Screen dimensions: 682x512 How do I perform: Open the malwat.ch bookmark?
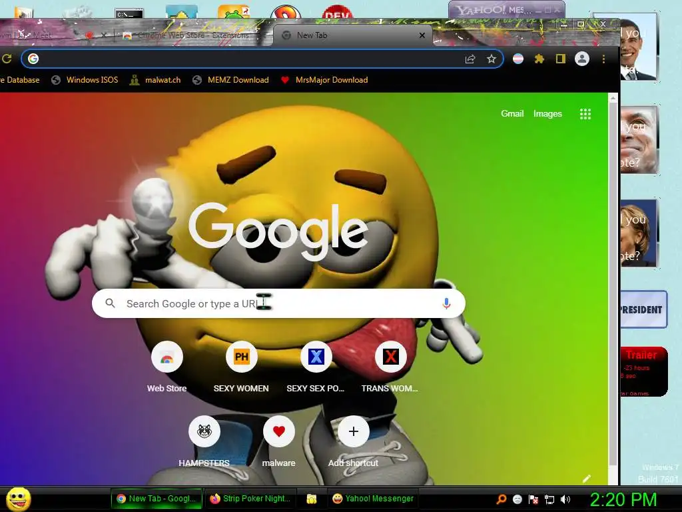[x=155, y=80]
